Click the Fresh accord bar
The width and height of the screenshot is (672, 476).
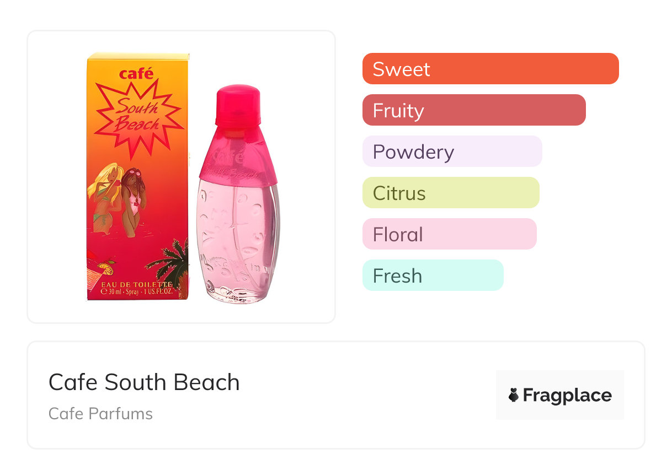[x=433, y=275]
